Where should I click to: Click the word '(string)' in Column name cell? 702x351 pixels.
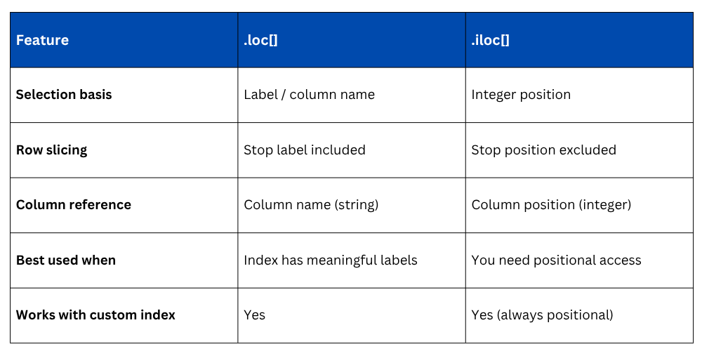point(355,205)
